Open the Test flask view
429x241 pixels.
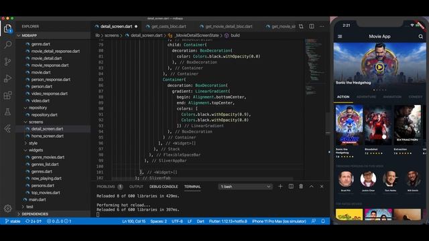[x=7, y=112]
